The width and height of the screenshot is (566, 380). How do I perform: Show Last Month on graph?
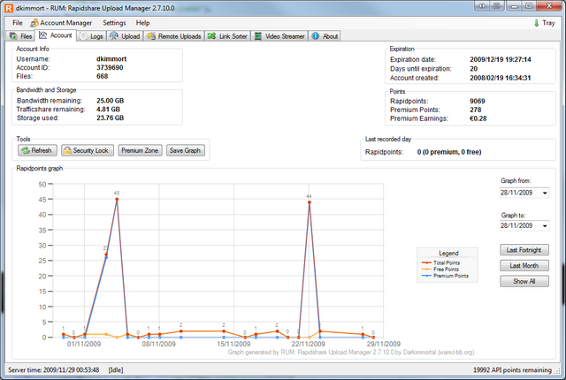(524, 266)
